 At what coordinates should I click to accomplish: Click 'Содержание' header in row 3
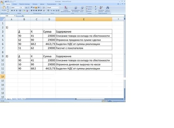(84, 32)
